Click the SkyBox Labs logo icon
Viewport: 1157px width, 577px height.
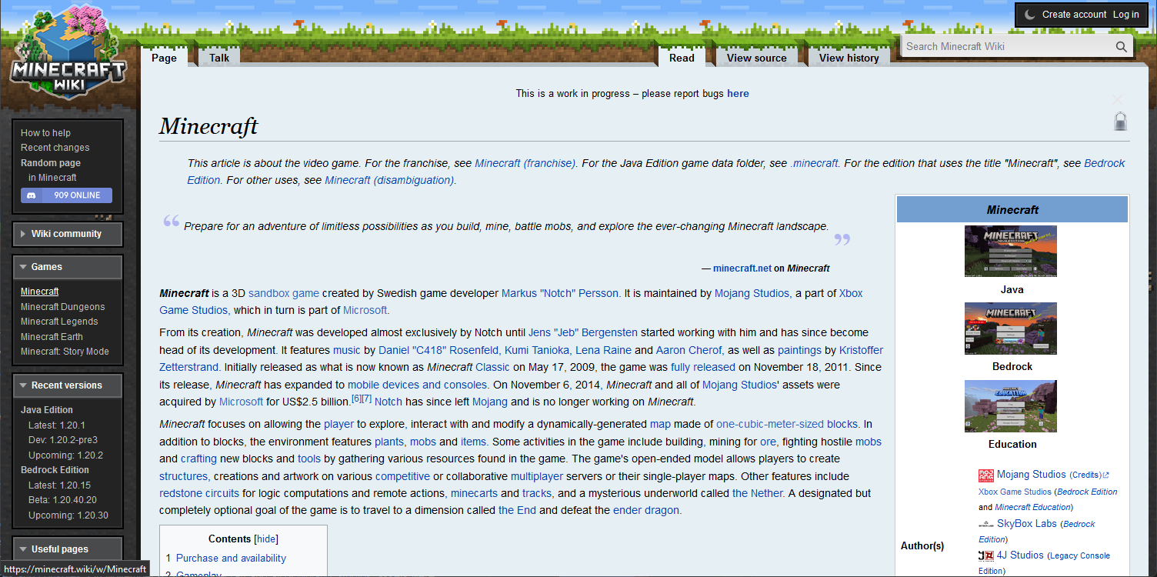[x=986, y=524]
